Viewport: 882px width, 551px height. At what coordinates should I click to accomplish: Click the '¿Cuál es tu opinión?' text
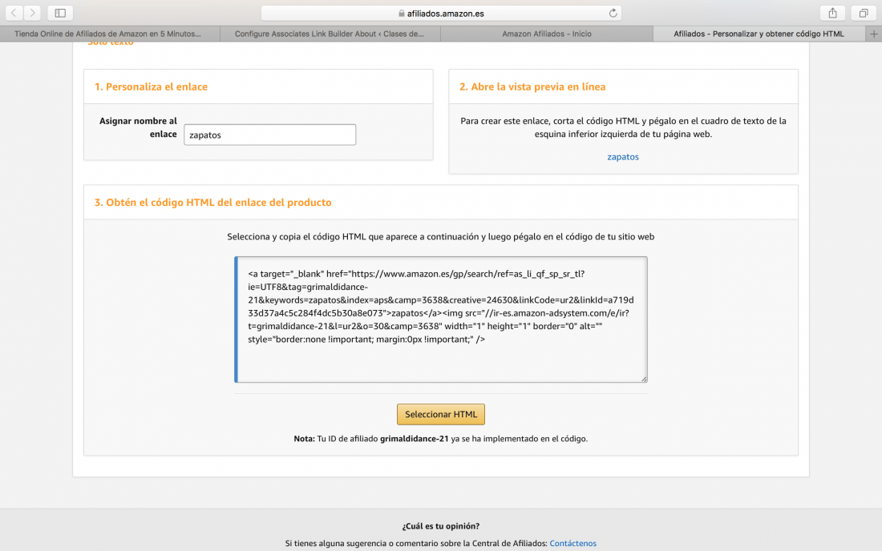click(x=441, y=526)
